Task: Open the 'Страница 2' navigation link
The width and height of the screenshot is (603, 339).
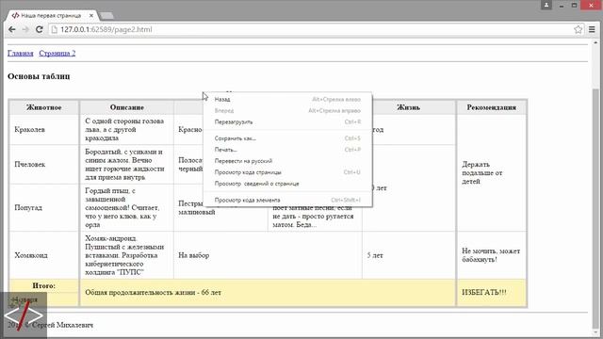Action: click(x=57, y=53)
